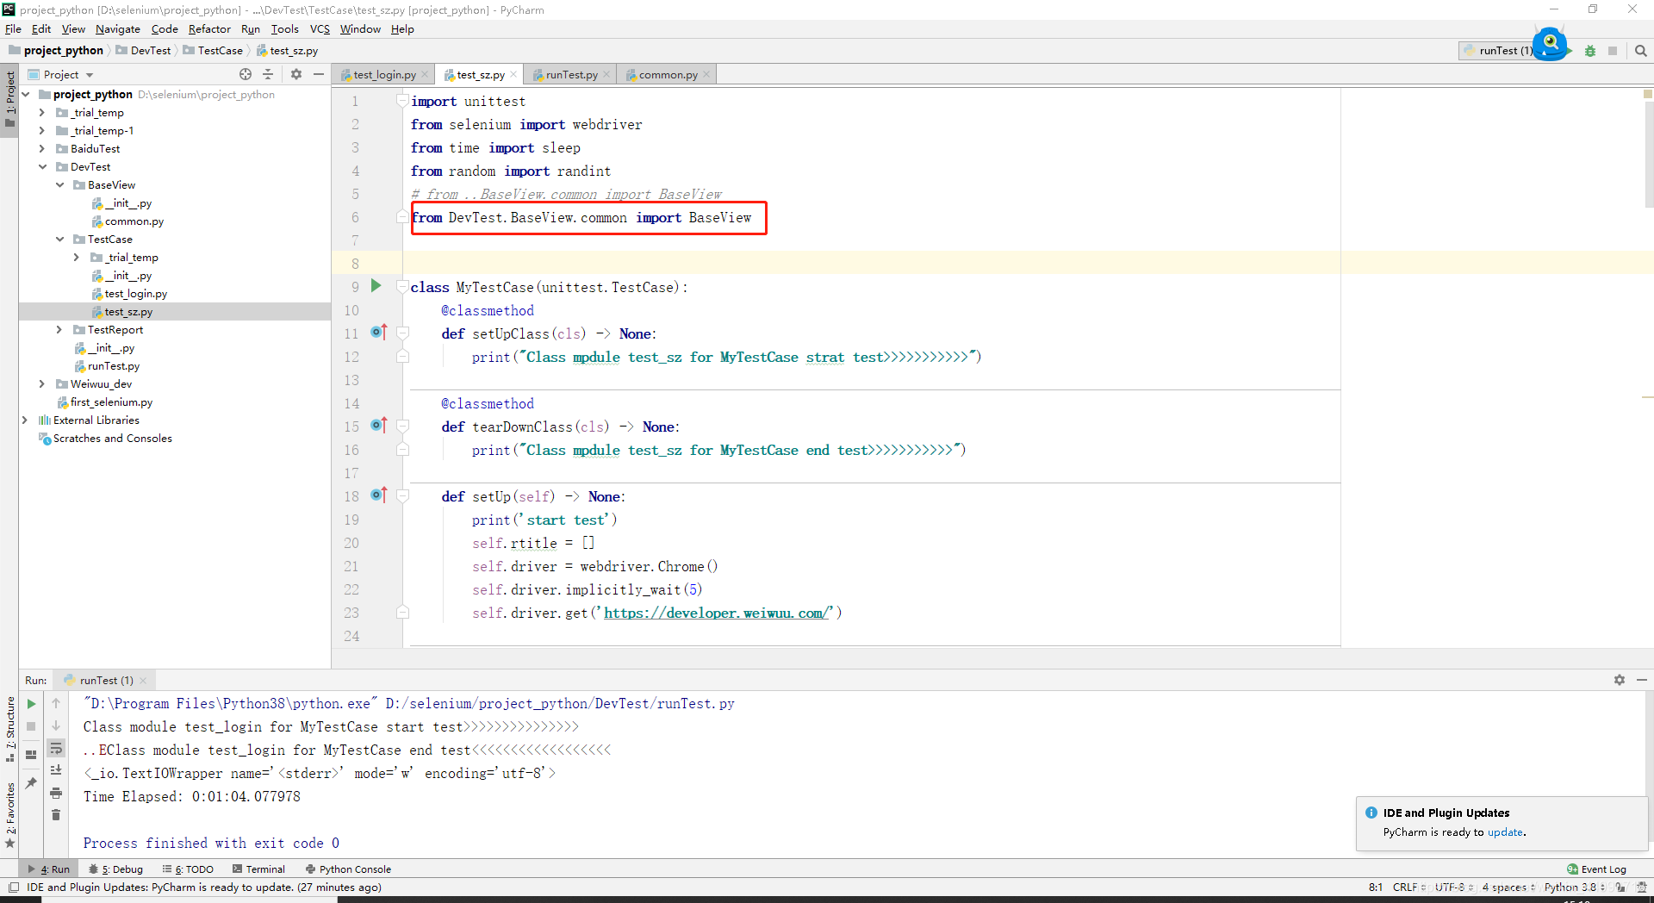
Task: Toggle the 1: Project side tool window
Action: coord(10,100)
